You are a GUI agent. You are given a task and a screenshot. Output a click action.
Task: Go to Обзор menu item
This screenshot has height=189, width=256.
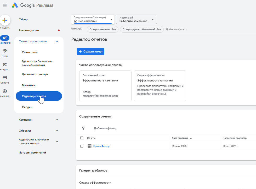tap(23, 19)
